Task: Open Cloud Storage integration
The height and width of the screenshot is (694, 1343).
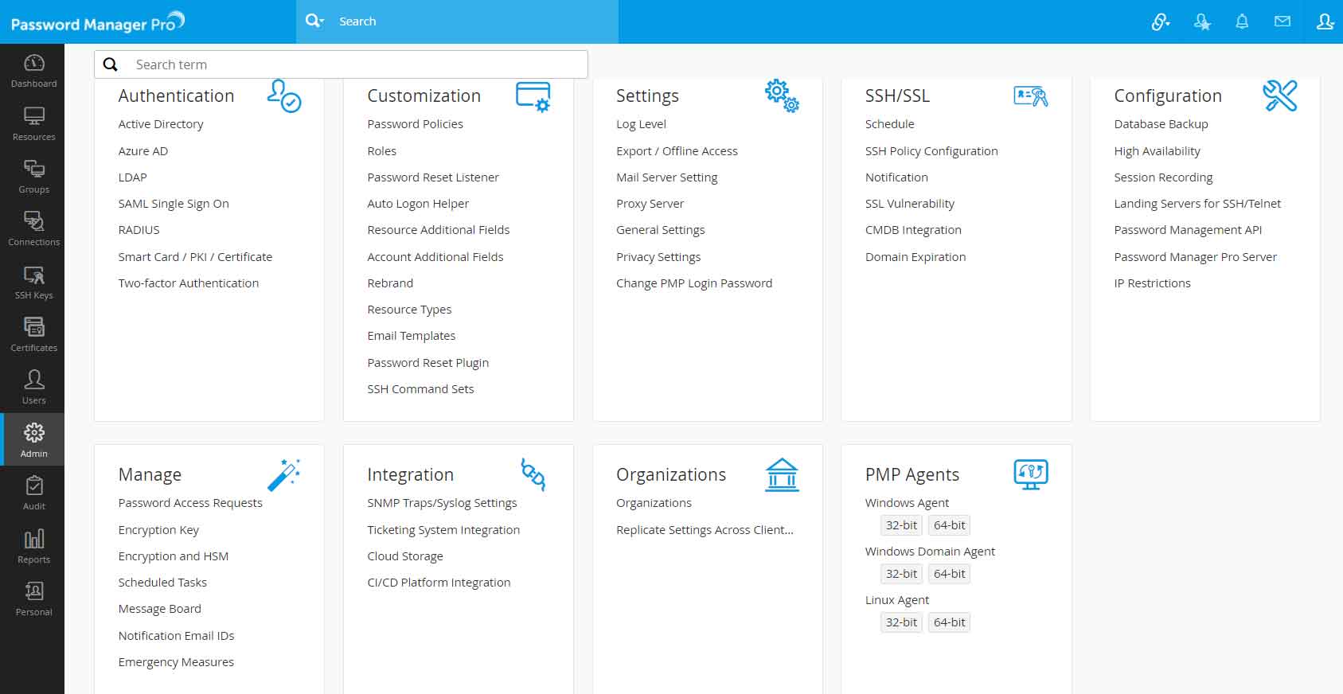Action: pyautogui.click(x=405, y=556)
